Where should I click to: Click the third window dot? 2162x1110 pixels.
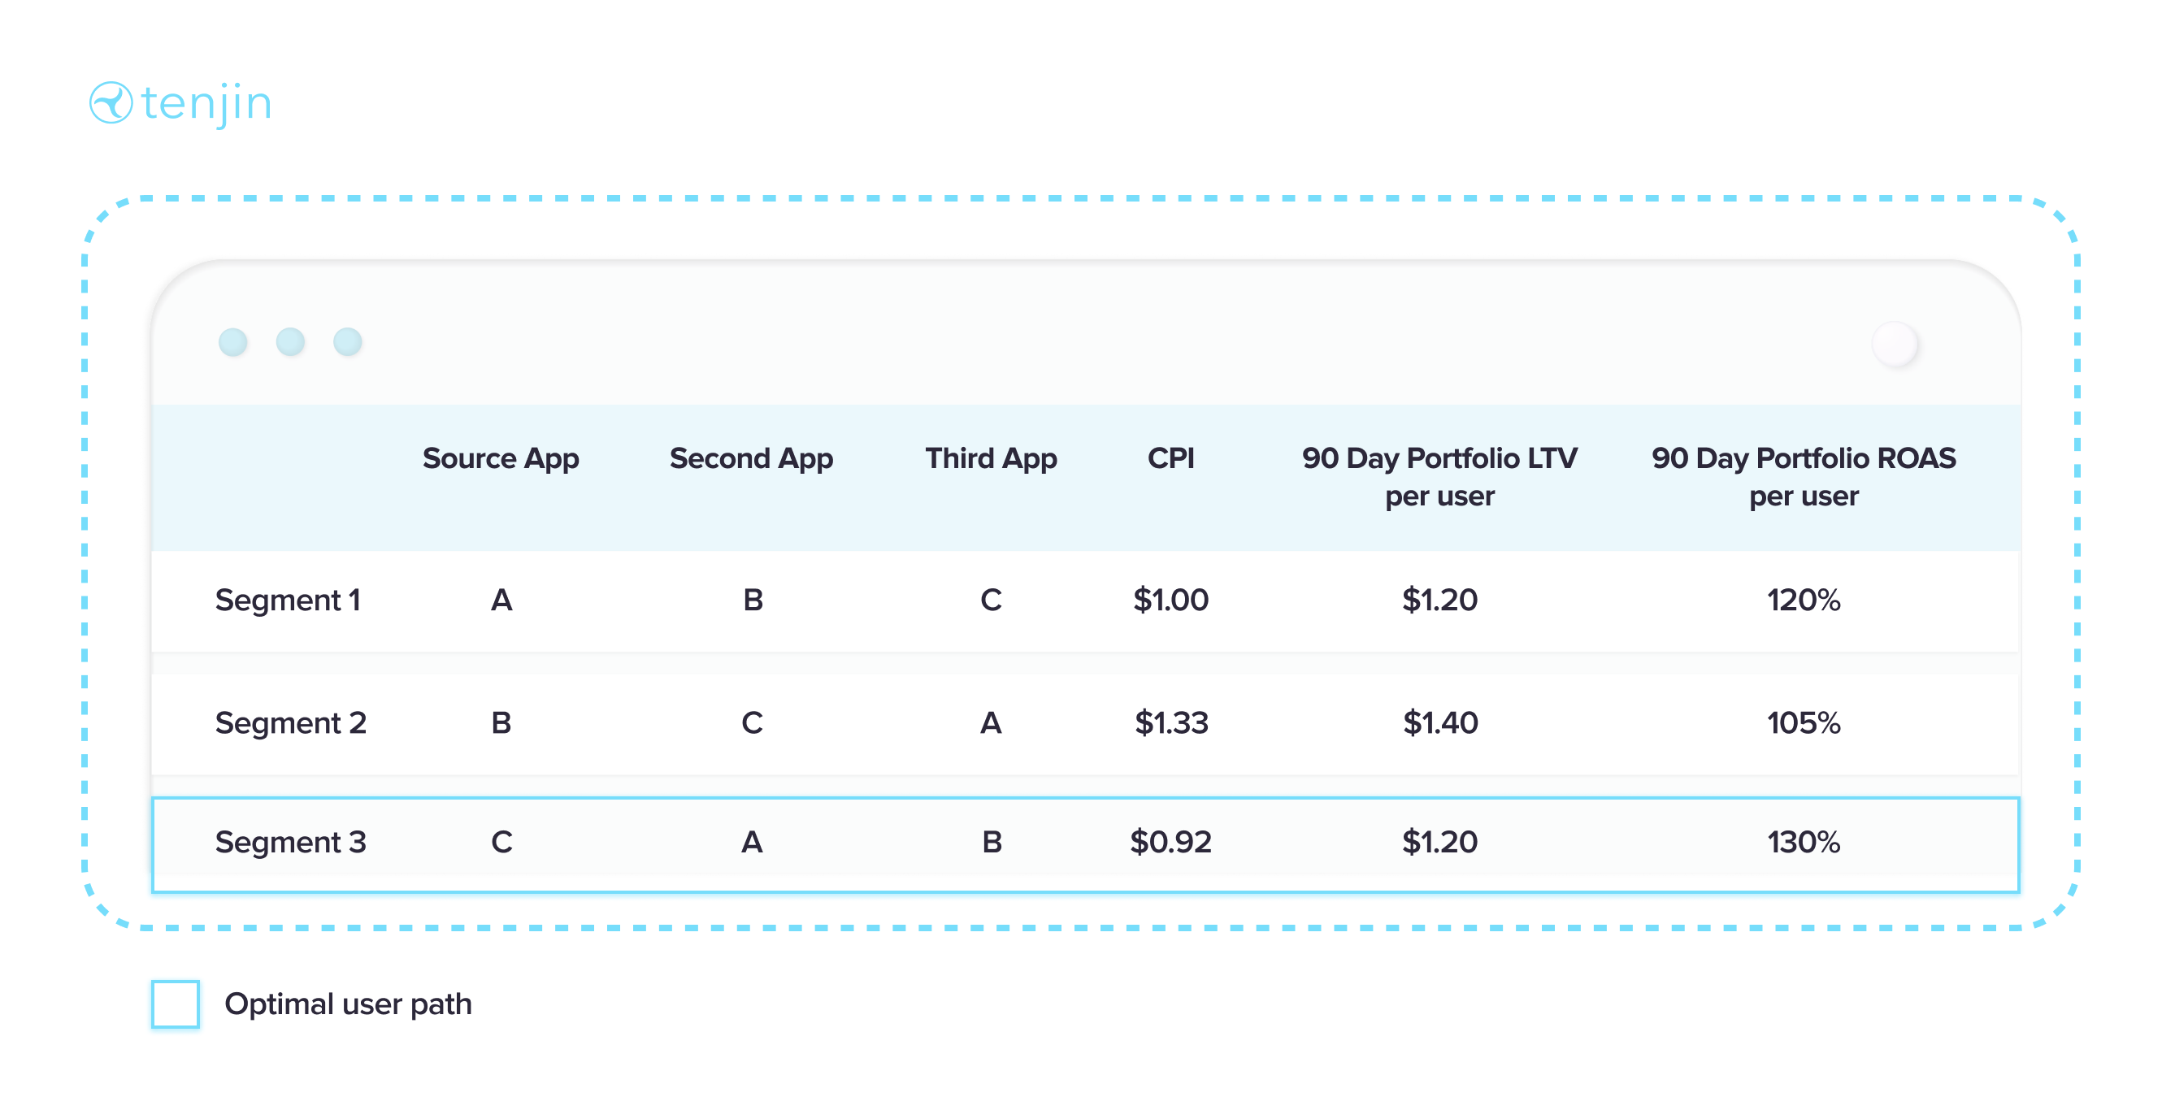348,342
